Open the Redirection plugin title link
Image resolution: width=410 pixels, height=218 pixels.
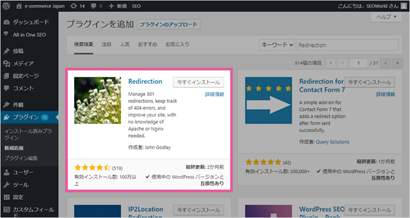[x=145, y=81]
